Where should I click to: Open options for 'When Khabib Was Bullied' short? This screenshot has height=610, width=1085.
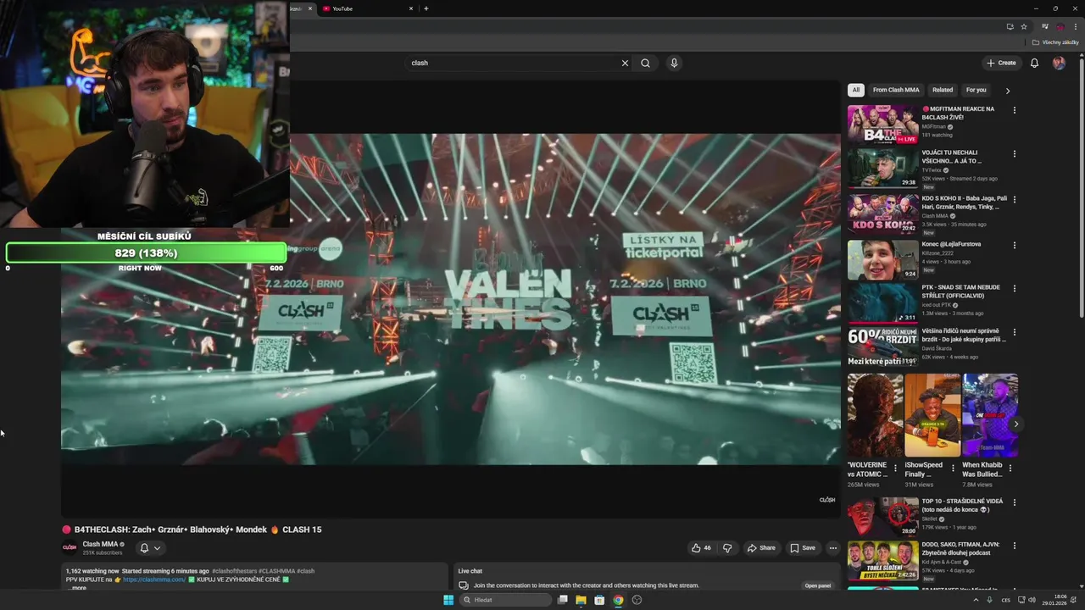coord(1010,468)
